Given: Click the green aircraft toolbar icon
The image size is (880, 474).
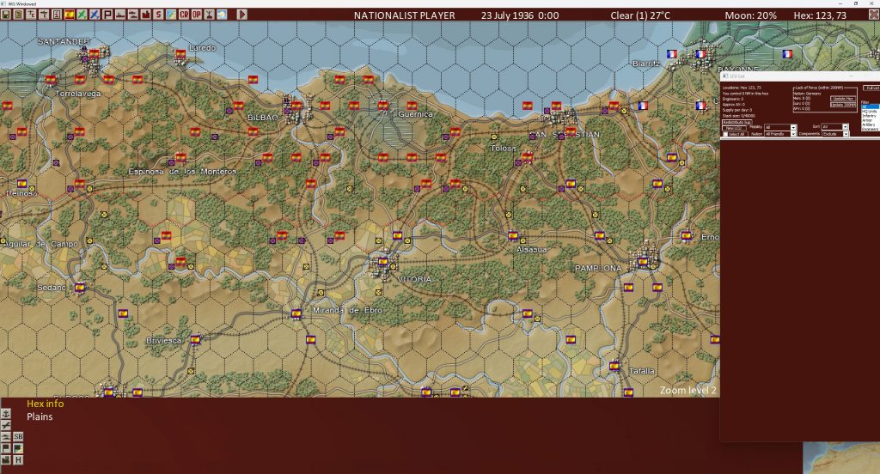Looking at the screenshot, I should (82, 15).
